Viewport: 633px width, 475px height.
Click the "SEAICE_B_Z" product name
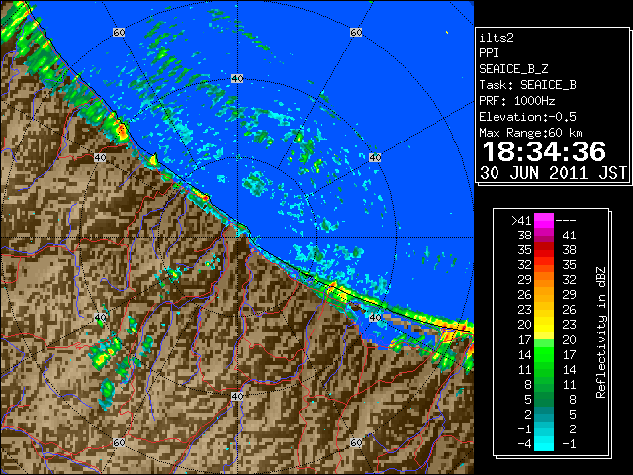[x=513, y=69]
